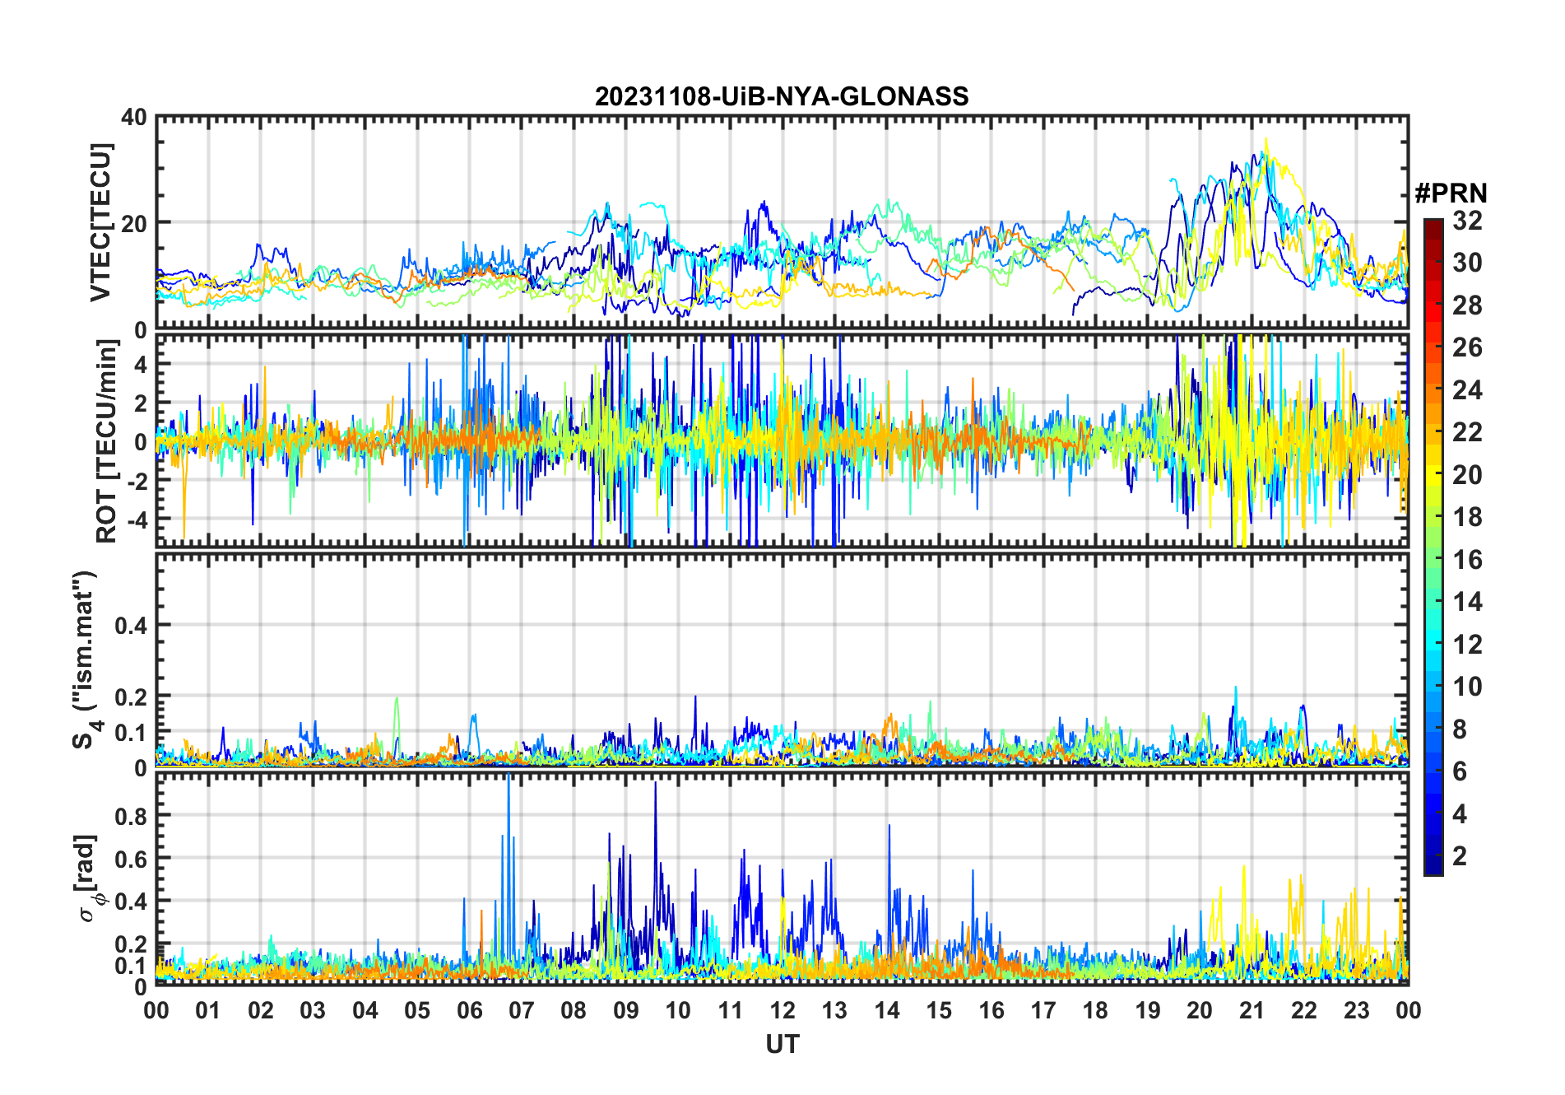Click inside the ROT time-series panel
The height and width of the screenshot is (1095, 1565).
782,440
